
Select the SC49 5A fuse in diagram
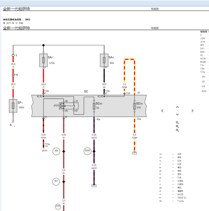tap(94, 106)
